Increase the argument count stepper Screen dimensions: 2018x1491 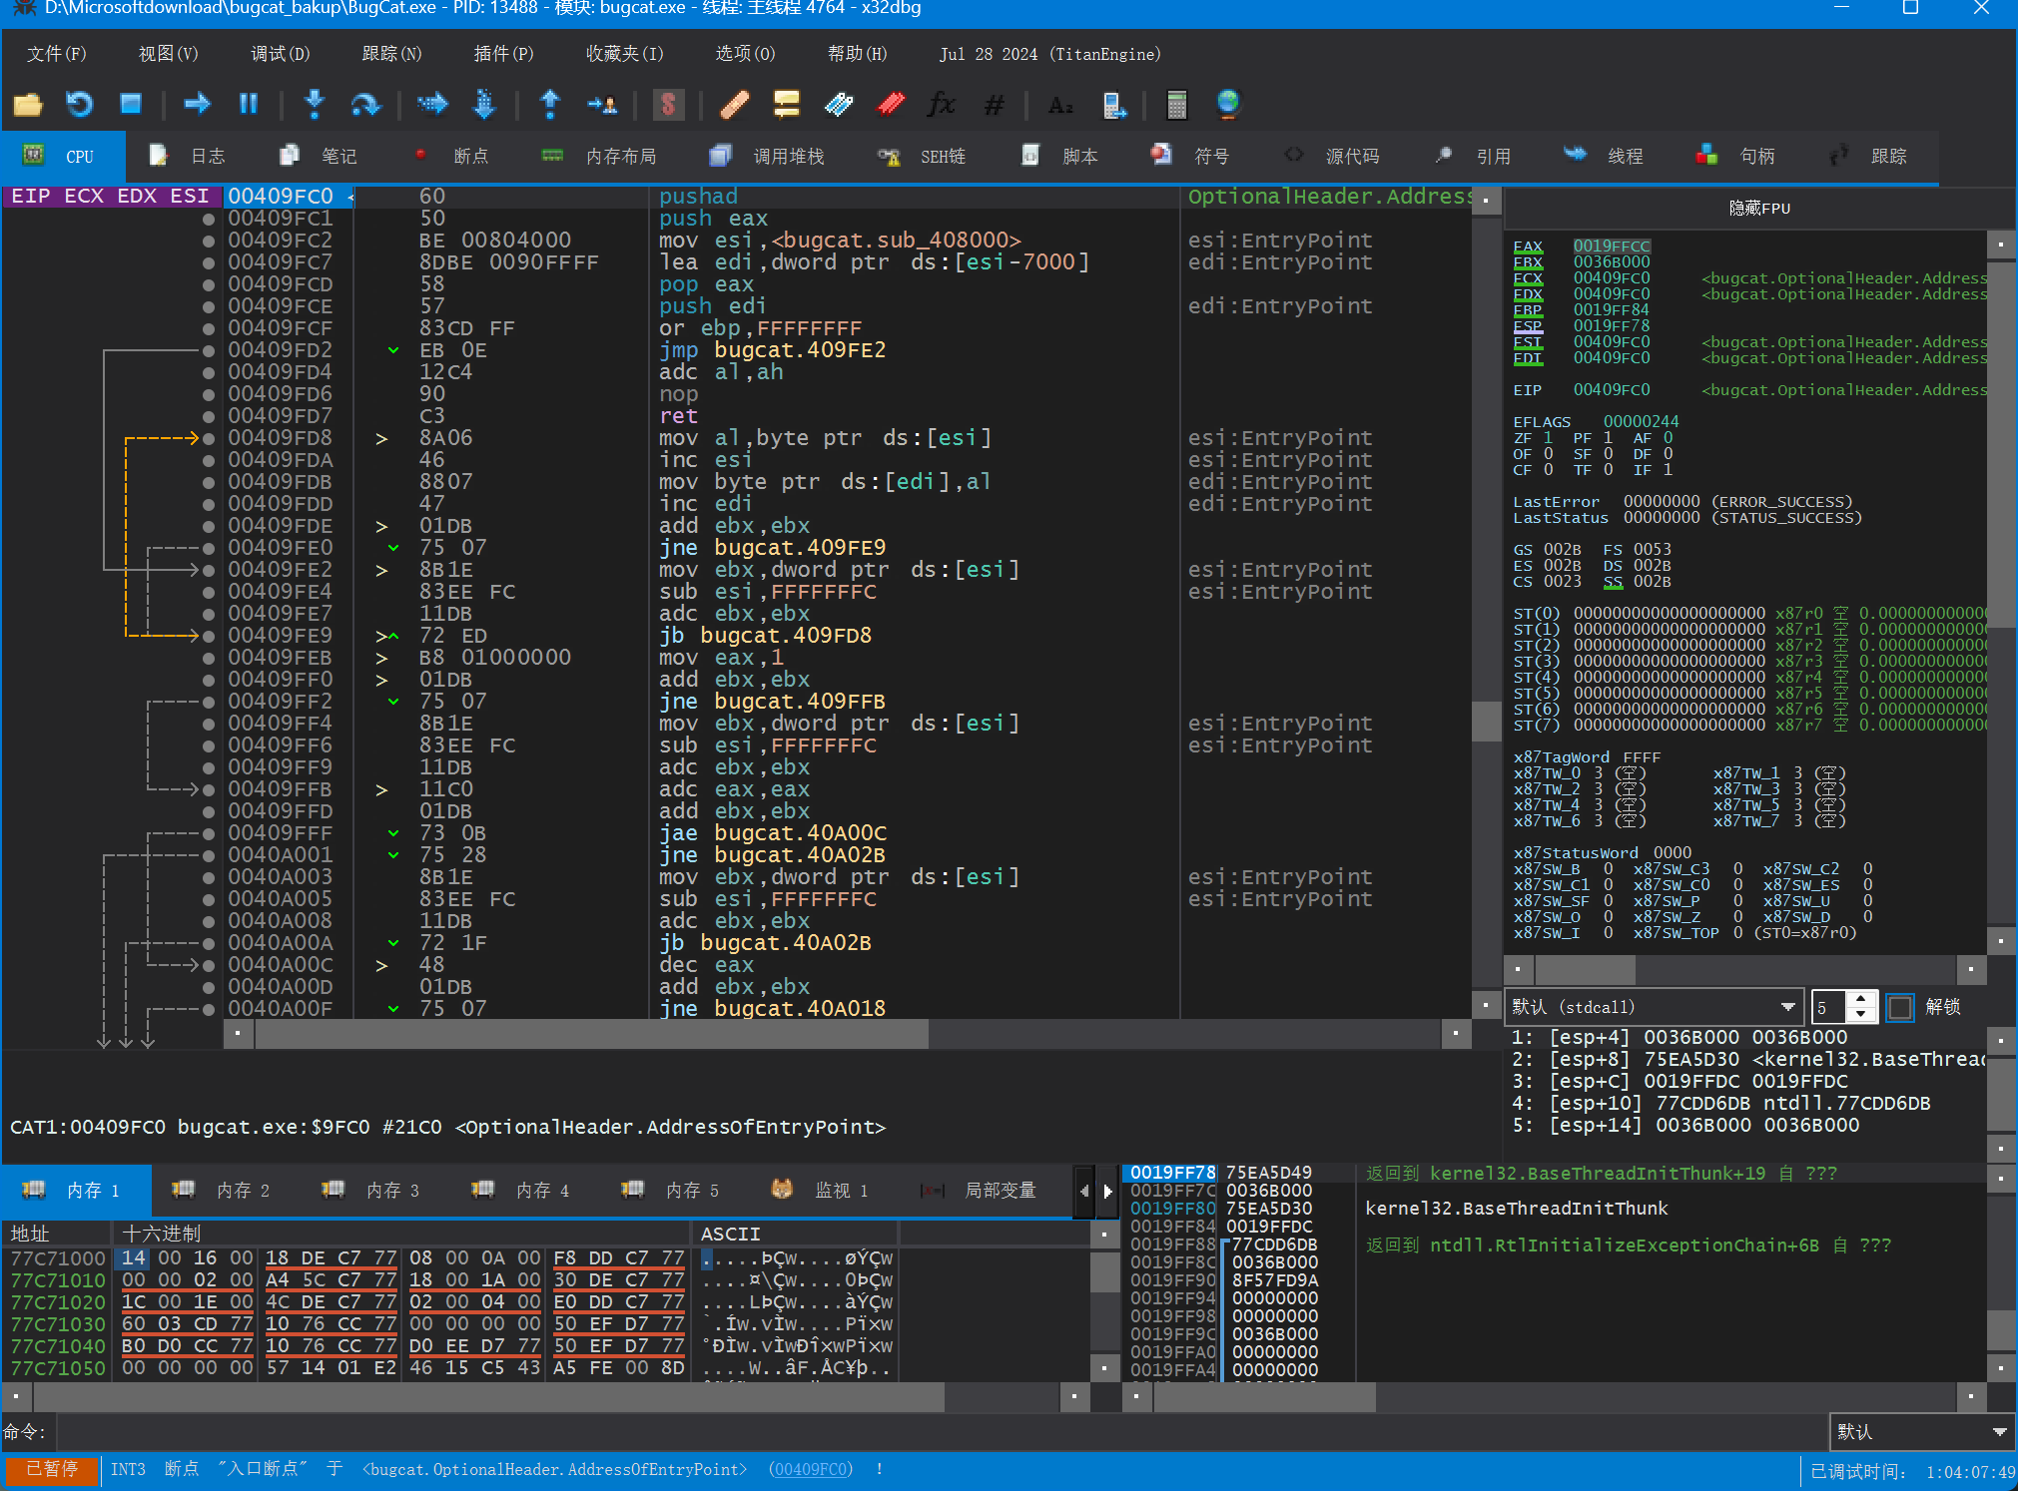point(1860,1000)
